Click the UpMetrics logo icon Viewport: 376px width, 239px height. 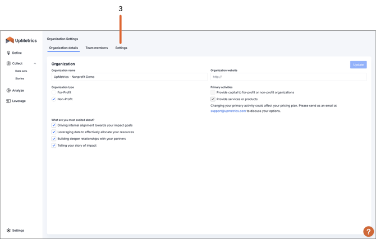coord(10,40)
